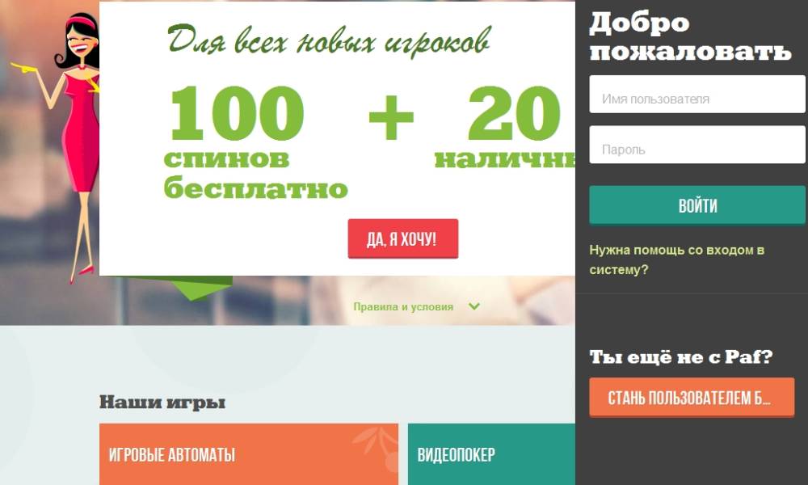Click the Для всех новых игроков heading
Viewport: 808px width, 485px height.
pos(329,39)
